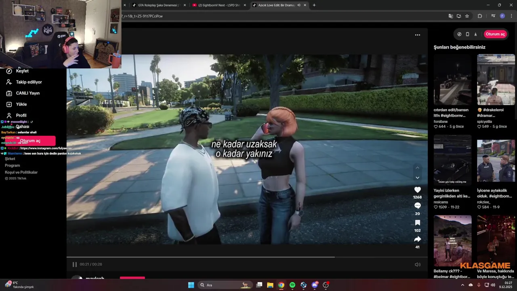Open the browser extensions puzzle icon

480,16
